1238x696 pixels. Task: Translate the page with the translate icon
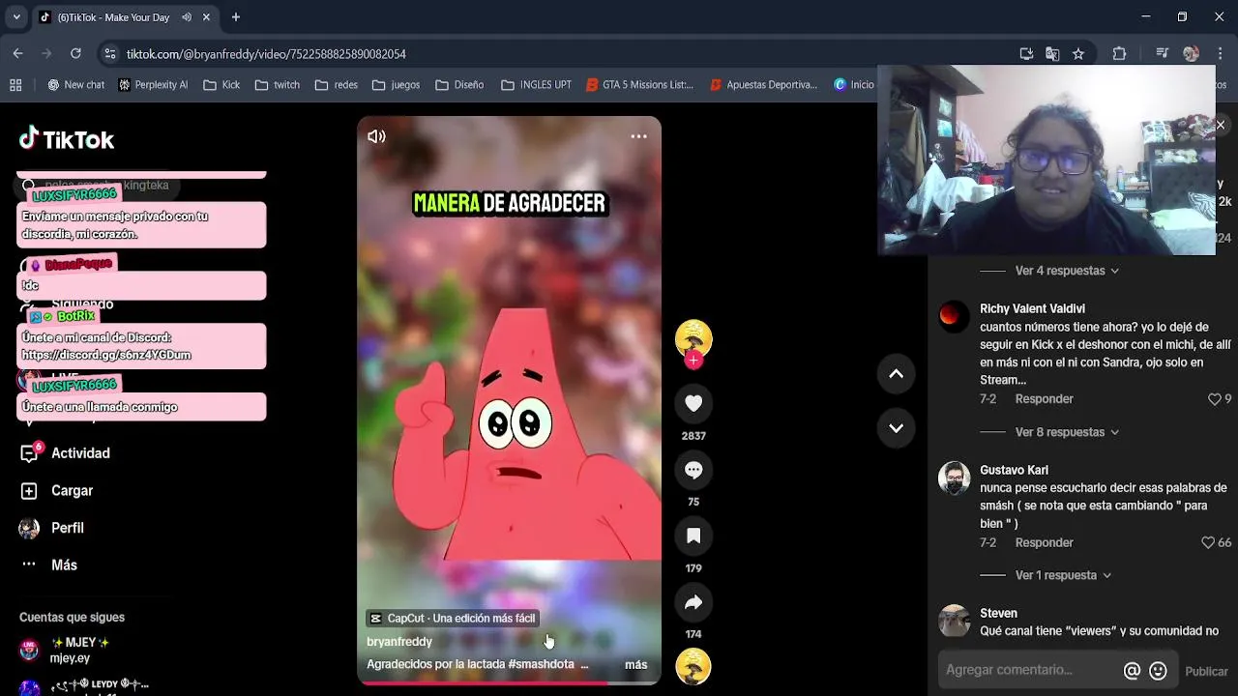1052,54
